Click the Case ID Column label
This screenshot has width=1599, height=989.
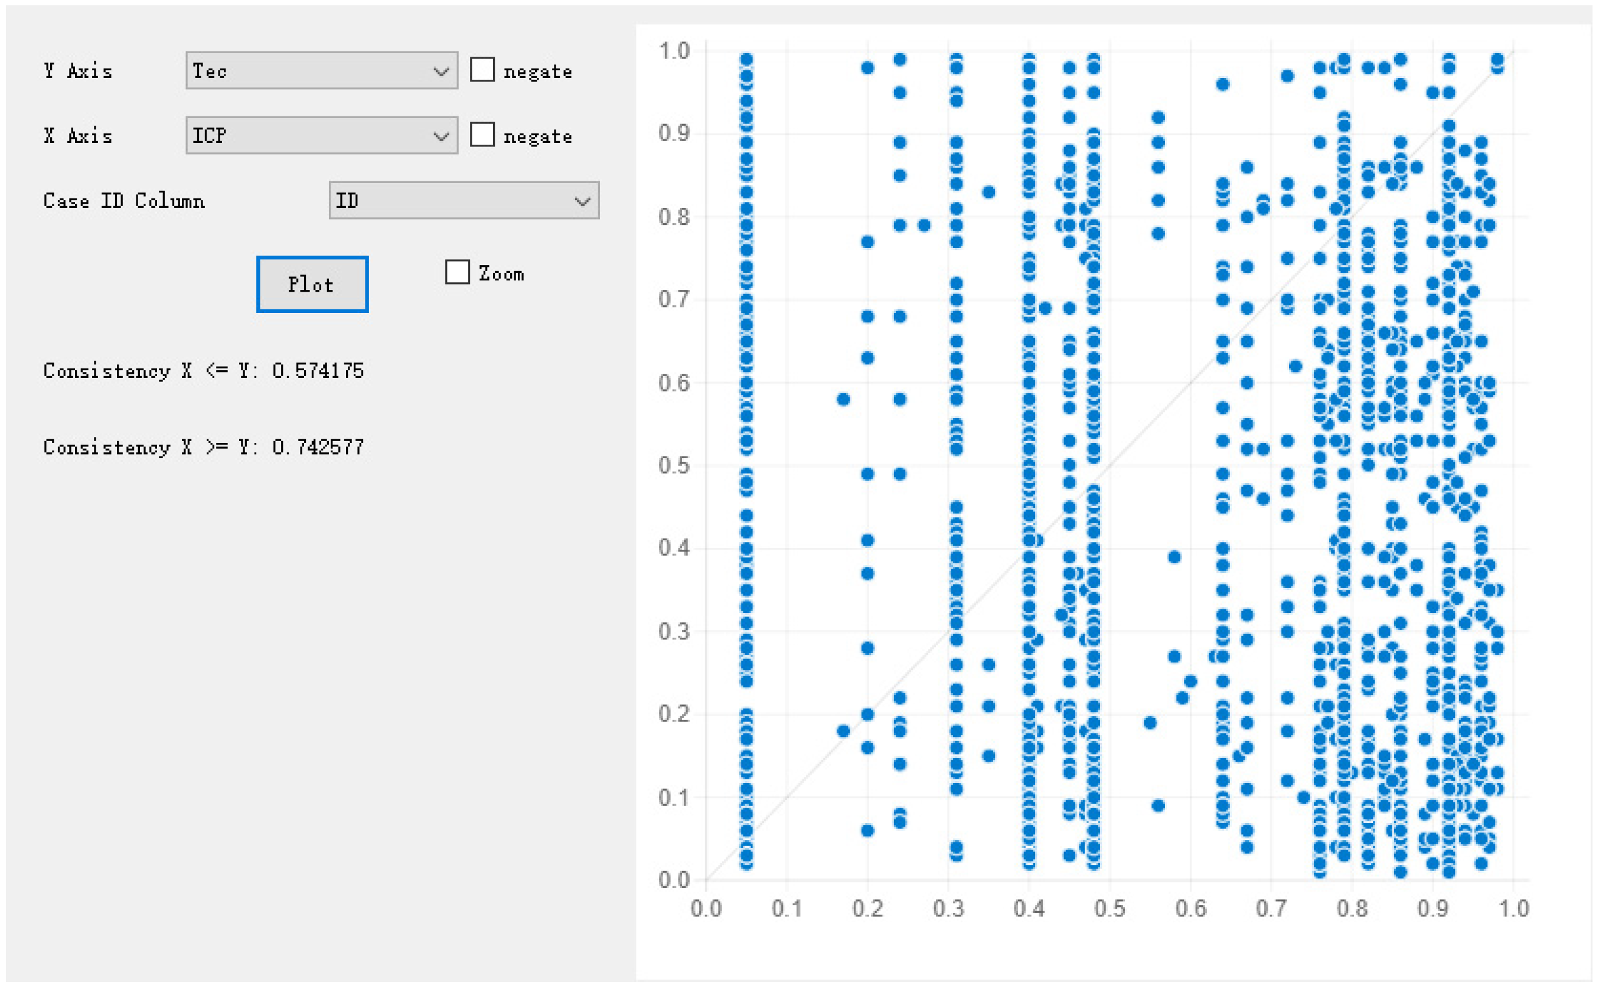[x=123, y=201]
